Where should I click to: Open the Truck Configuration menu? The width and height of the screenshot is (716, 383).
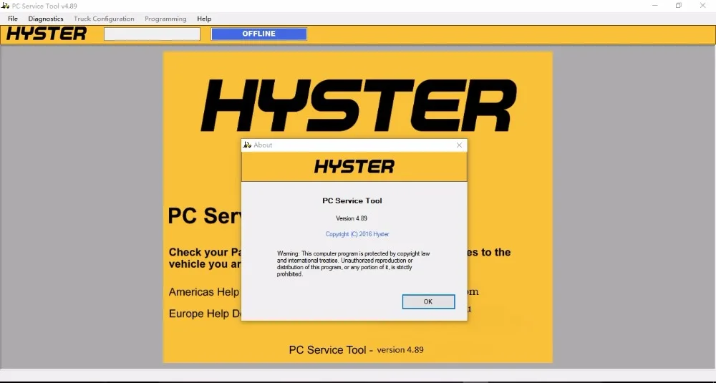click(104, 19)
